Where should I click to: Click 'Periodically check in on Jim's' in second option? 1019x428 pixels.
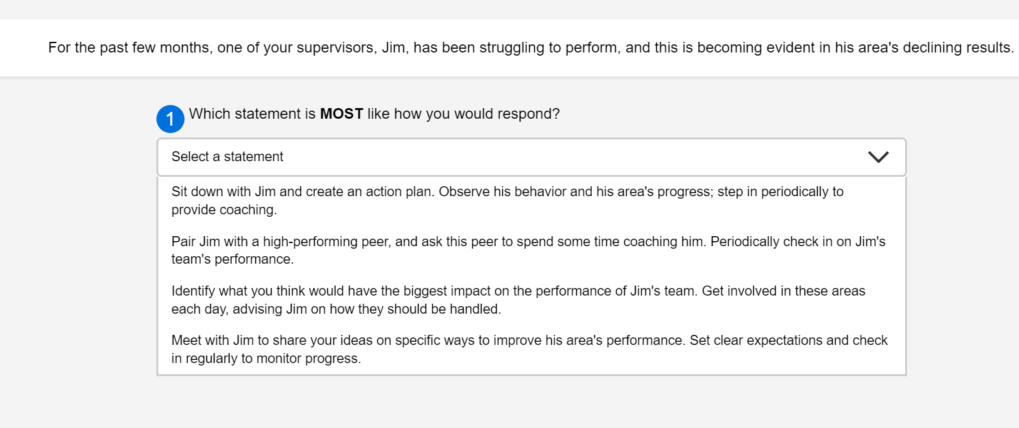coord(798,242)
